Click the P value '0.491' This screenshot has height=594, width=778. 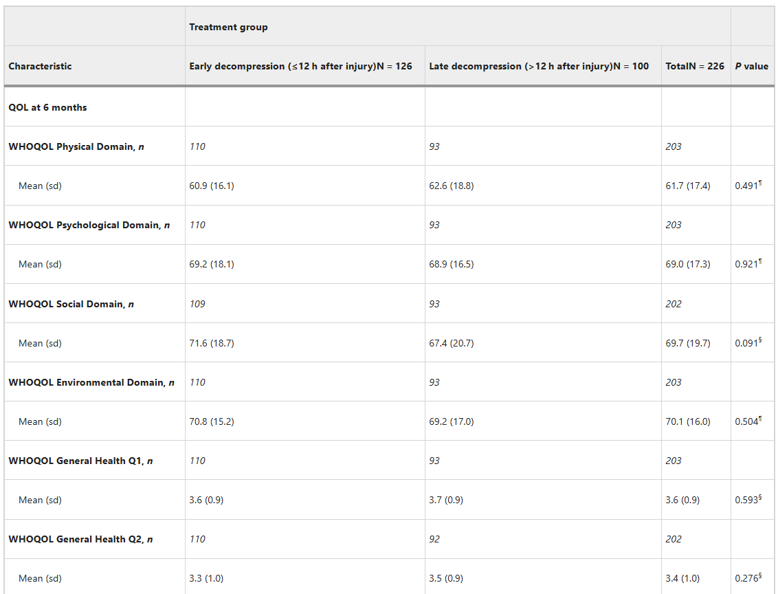point(748,186)
